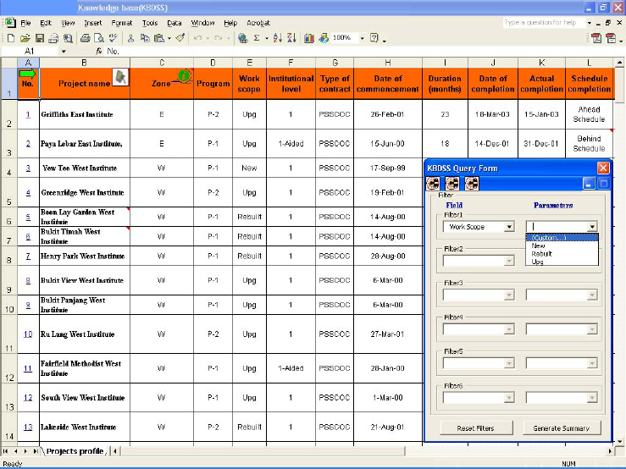Print the sheet with the printer icon

click(85, 38)
